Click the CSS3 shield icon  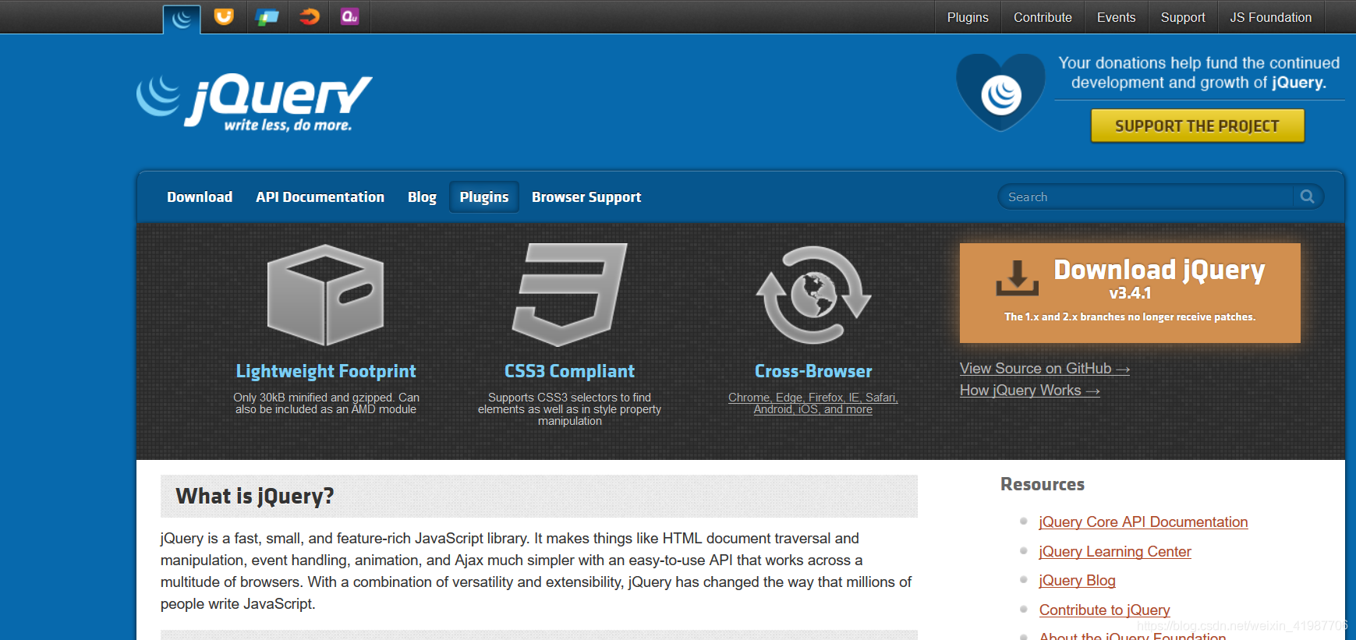click(569, 295)
